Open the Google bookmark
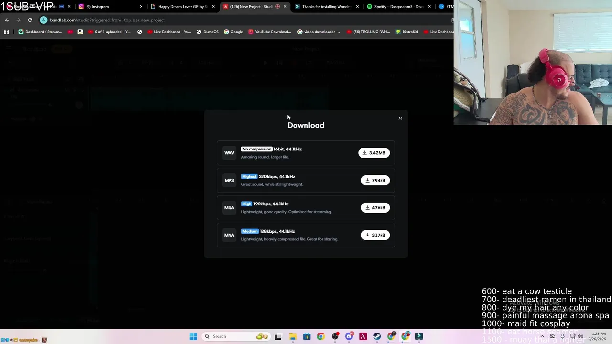 pos(233,32)
